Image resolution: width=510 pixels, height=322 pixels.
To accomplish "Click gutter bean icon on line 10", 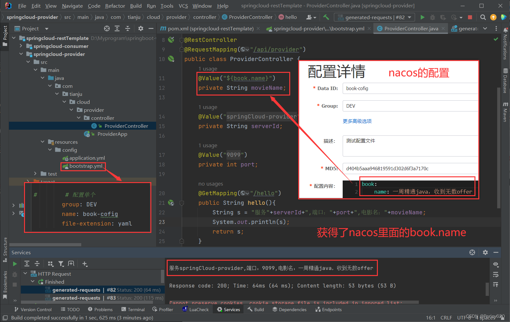I will pos(171,59).
